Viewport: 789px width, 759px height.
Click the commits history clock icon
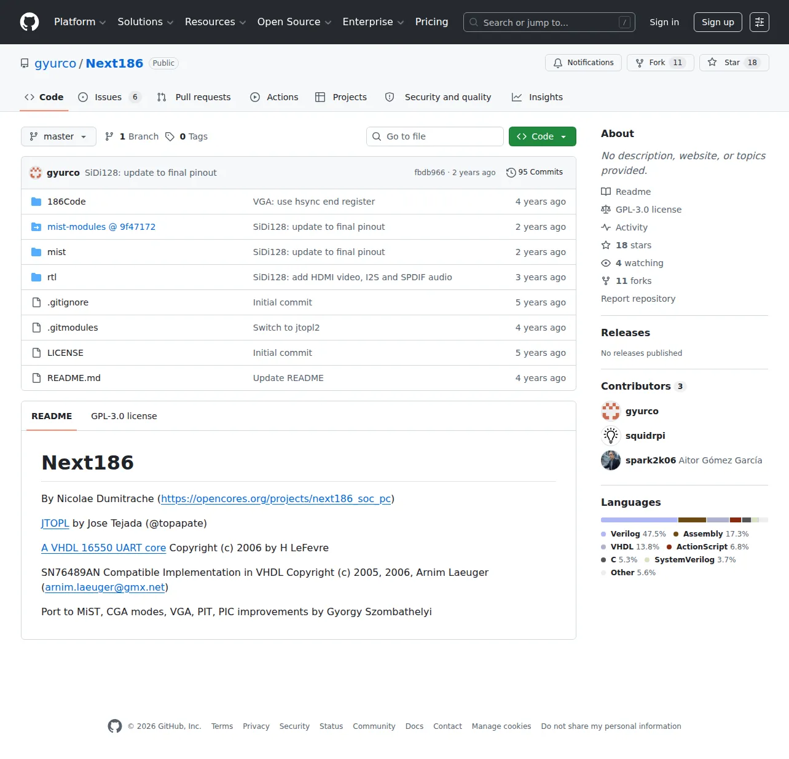coord(511,173)
